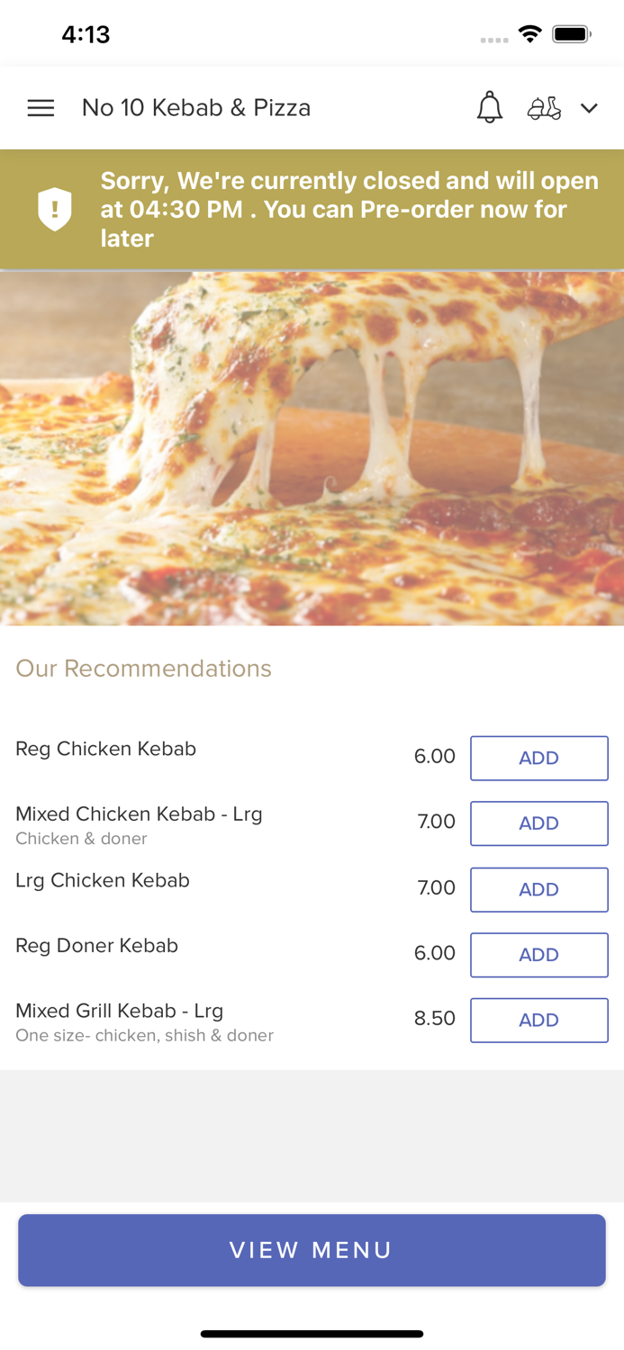
Task: Tap the home indicator bar at bottom
Action: click(x=312, y=1334)
